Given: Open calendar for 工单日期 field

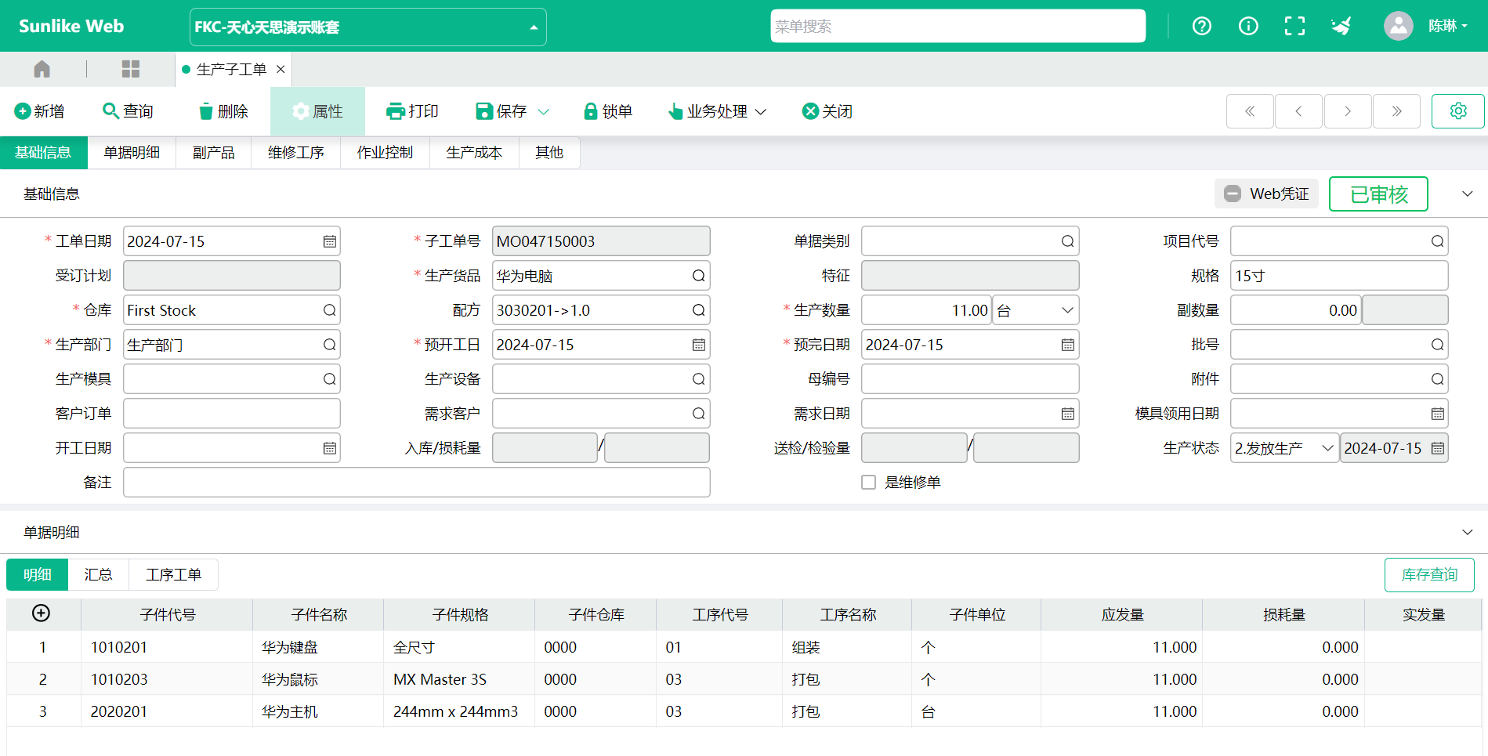Looking at the screenshot, I should tap(330, 242).
